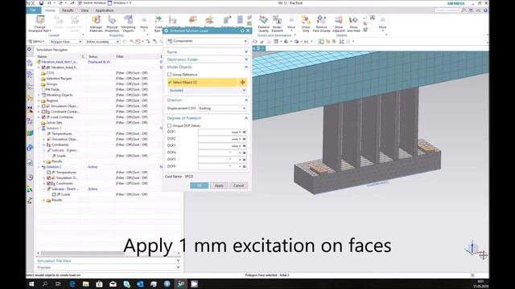The height and width of the screenshot is (289, 515).
Task: Click Change Displayed Part icon
Action: tap(40, 20)
